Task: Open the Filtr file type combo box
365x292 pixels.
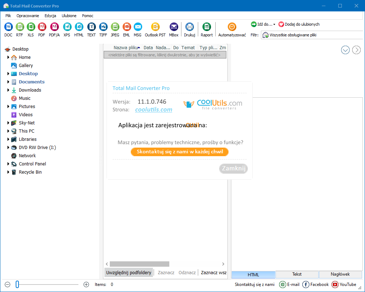Action: (312, 35)
